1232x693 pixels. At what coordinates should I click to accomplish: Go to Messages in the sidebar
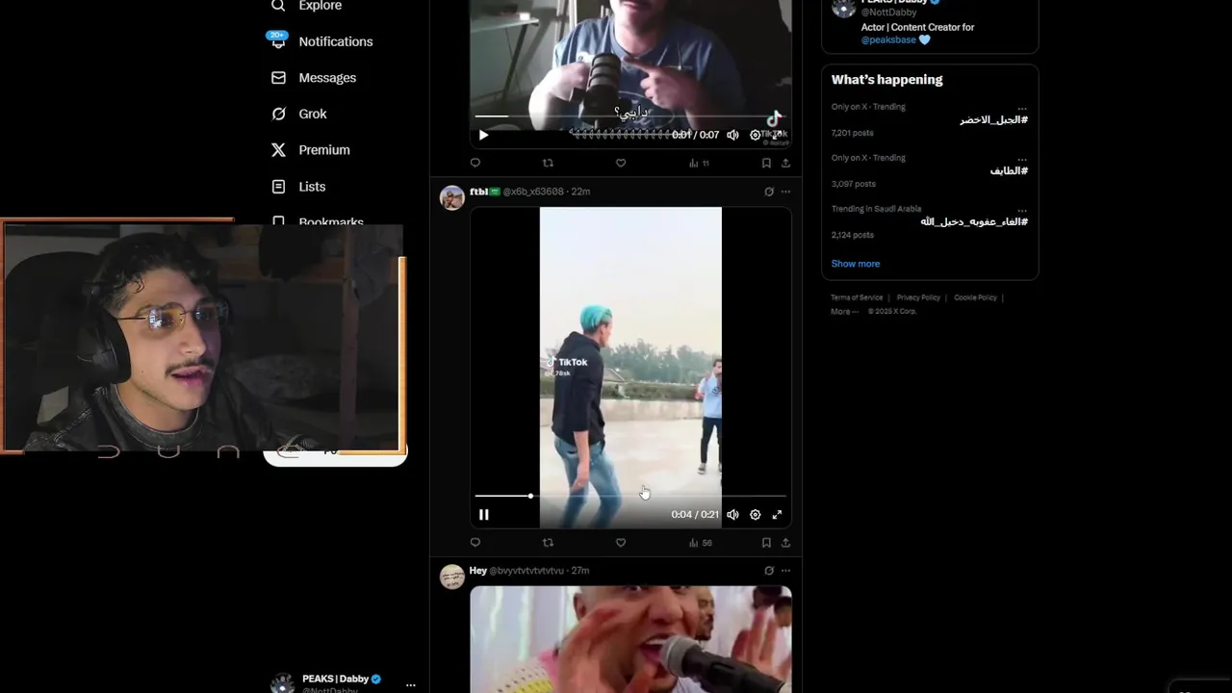(313, 78)
